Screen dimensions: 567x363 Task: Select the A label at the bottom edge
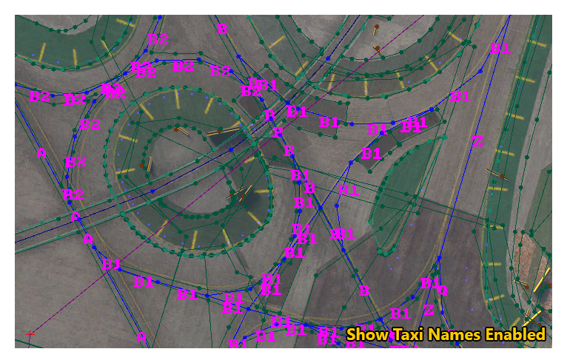[x=141, y=338]
